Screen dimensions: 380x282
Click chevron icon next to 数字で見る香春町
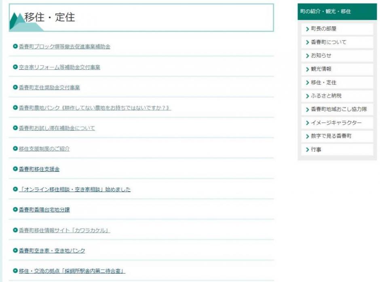307,136
